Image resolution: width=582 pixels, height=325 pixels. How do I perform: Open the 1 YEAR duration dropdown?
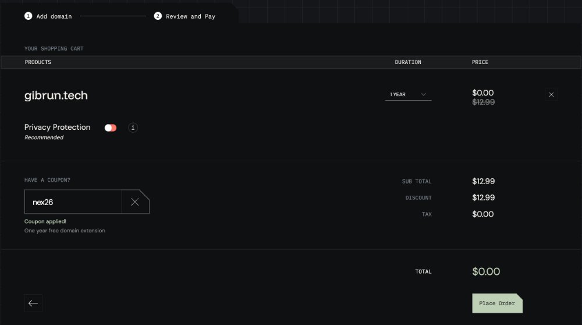click(408, 94)
